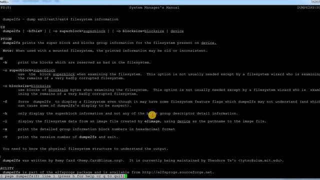Click the "-f" option flag
Image resolution: width=320 pixels, height=180 pixels.
coord(5,101)
